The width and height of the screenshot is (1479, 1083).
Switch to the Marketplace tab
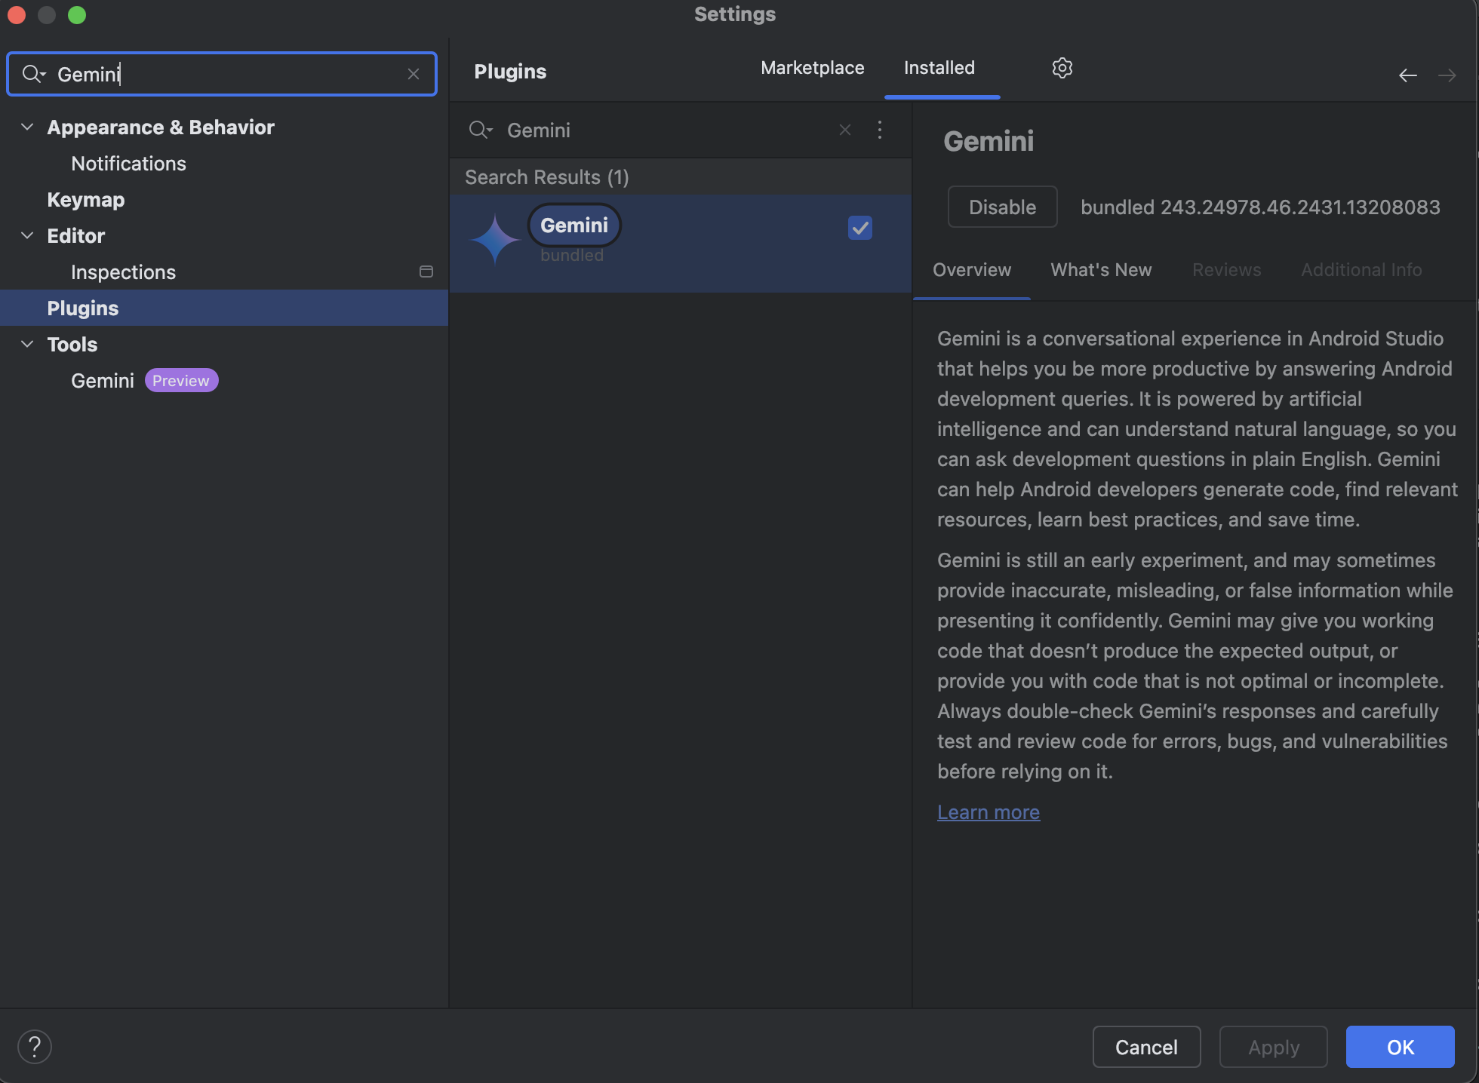[x=812, y=68]
